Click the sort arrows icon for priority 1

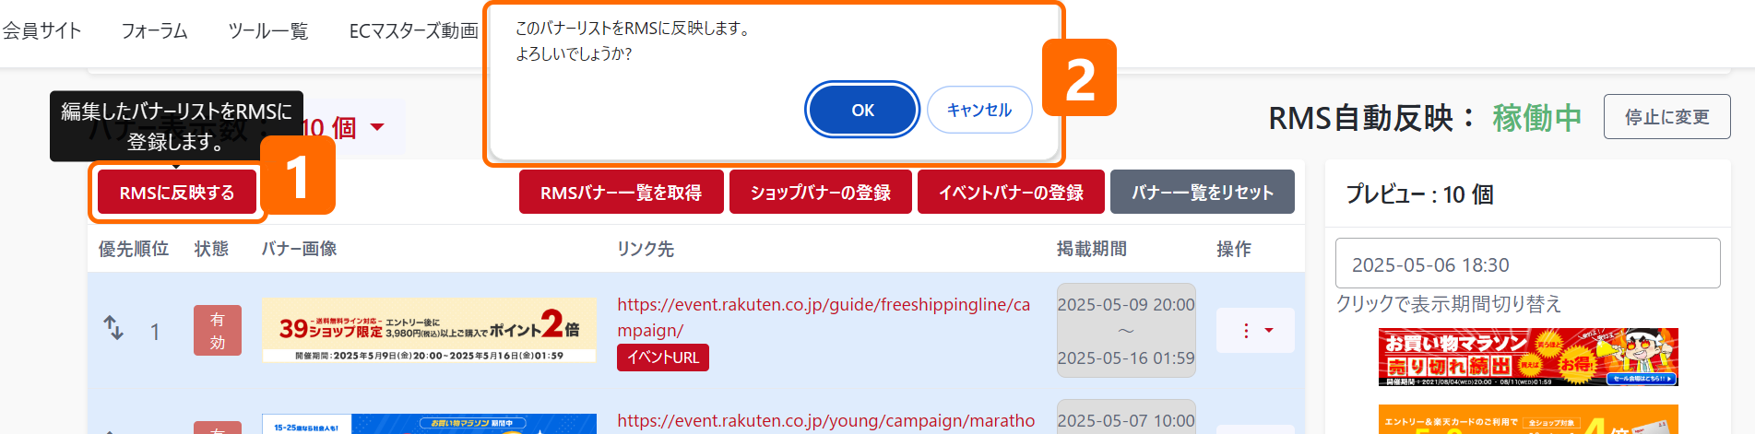[x=113, y=328]
